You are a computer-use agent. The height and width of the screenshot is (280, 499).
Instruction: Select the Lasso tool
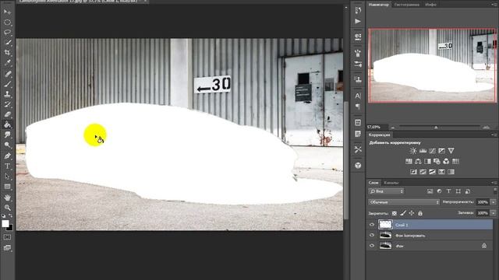[x=7, y=33]
